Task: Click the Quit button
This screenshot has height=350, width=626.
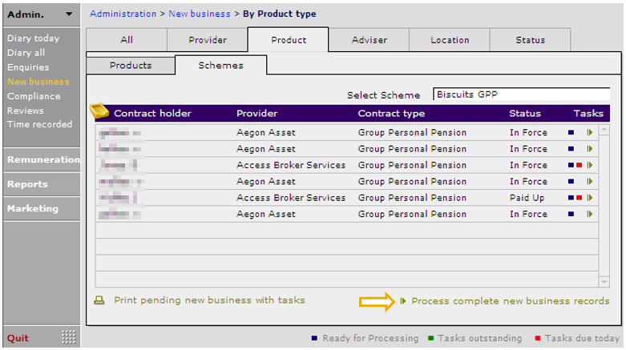Action: click(x=18, y=337)
